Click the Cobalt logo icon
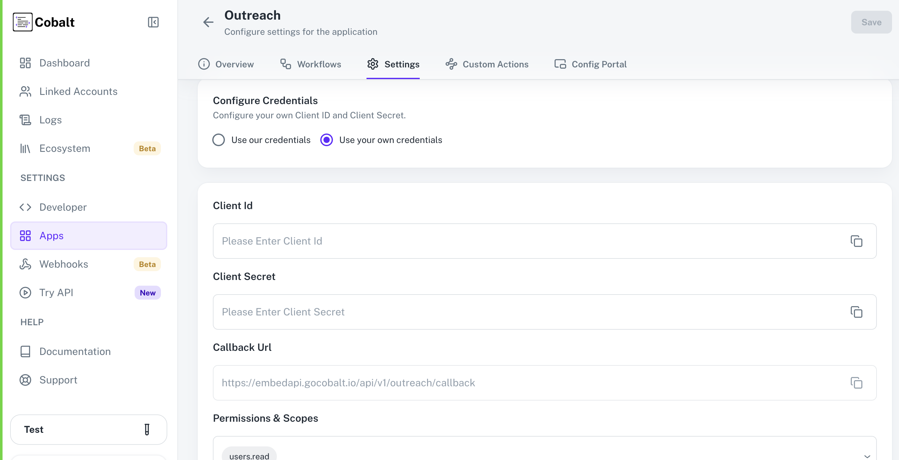This screenshot has width=899, height=460. (22, 22)
